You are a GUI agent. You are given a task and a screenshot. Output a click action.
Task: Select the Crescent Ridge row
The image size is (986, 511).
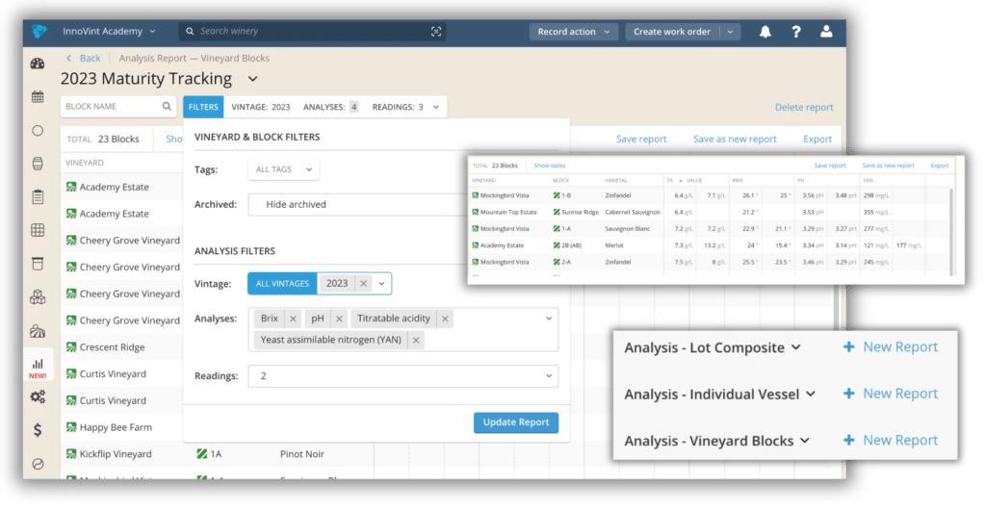[122, 347]
